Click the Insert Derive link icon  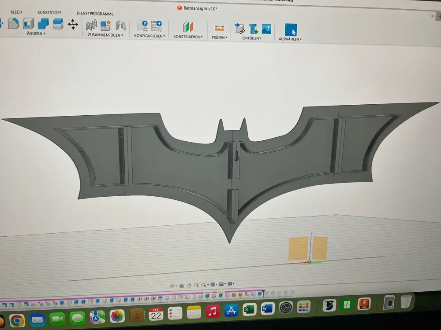coord(239,28)
